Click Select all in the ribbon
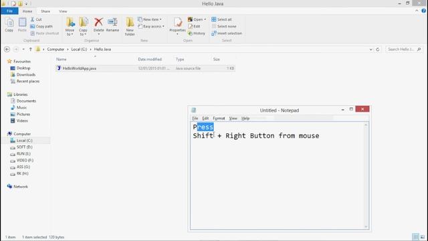428x241 pixels. (221, 19)
